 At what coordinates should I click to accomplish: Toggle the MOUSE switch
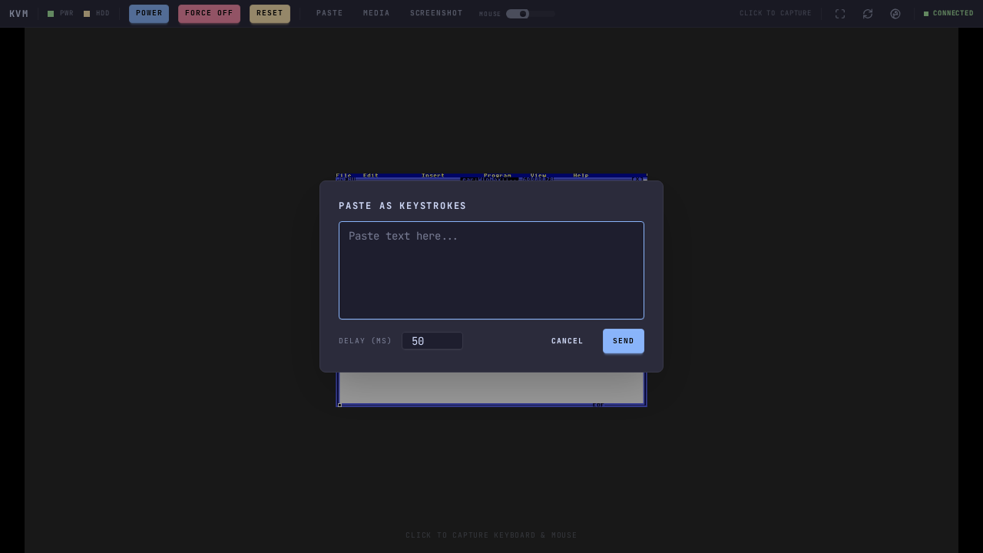pyautogui.click(x=518, y=14)
